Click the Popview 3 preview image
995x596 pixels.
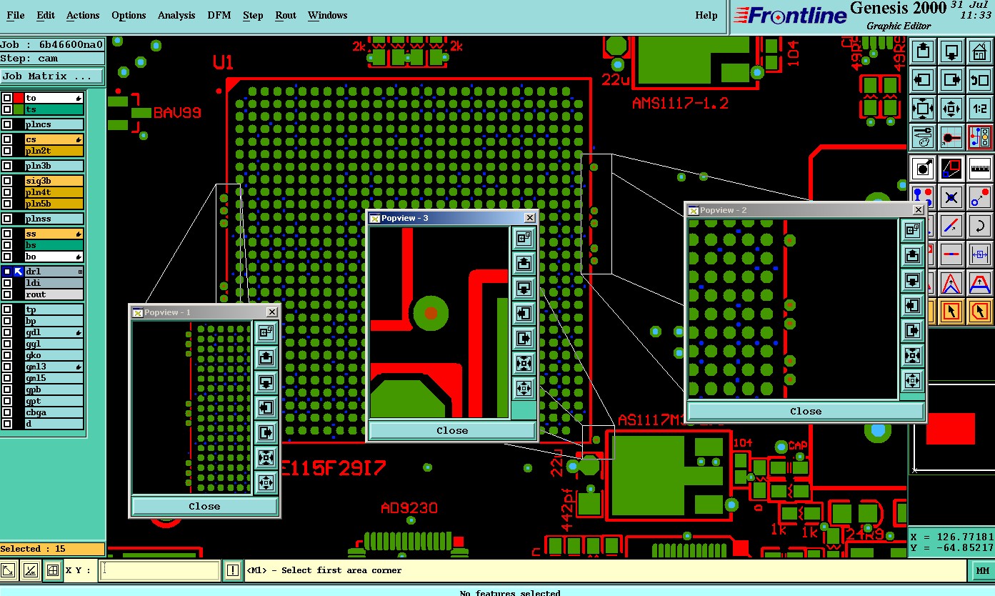pyautogui.click(x=439, y=322)
